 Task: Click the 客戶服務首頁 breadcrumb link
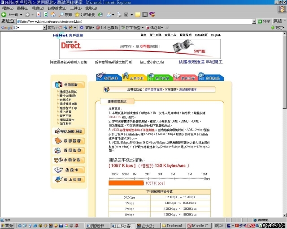[153, 89]
